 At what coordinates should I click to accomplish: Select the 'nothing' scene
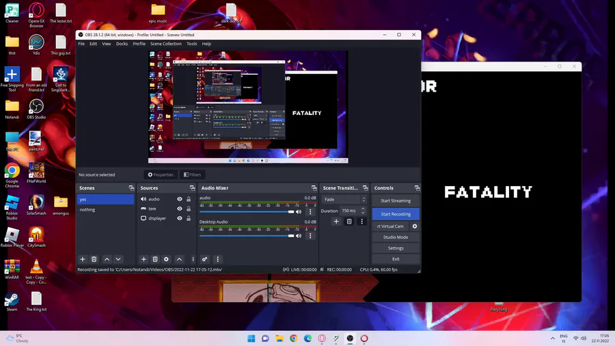pyautogui.click(x=105, y=210)
